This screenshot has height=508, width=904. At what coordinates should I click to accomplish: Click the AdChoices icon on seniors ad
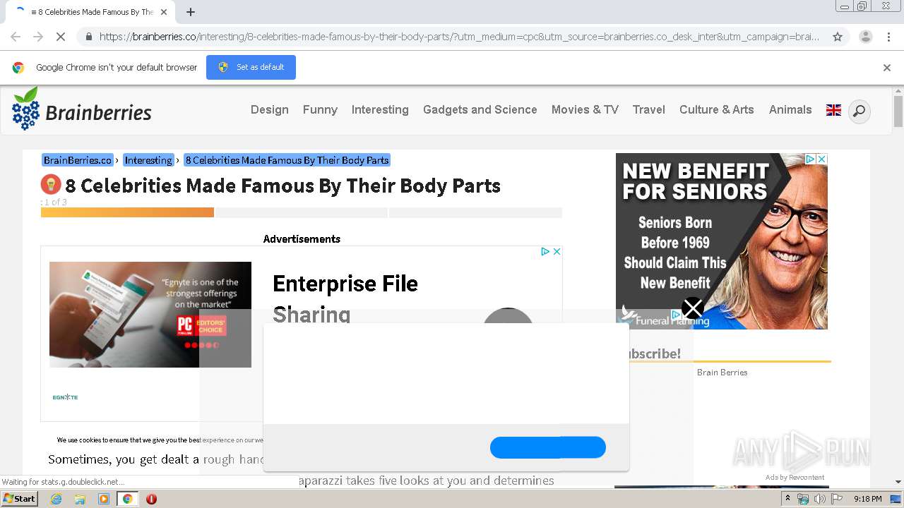tap(811, 159)
